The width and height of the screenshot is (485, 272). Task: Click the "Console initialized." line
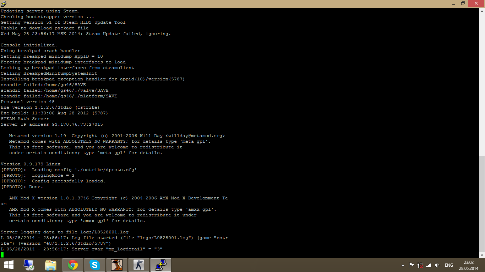(x=29, y=45)
